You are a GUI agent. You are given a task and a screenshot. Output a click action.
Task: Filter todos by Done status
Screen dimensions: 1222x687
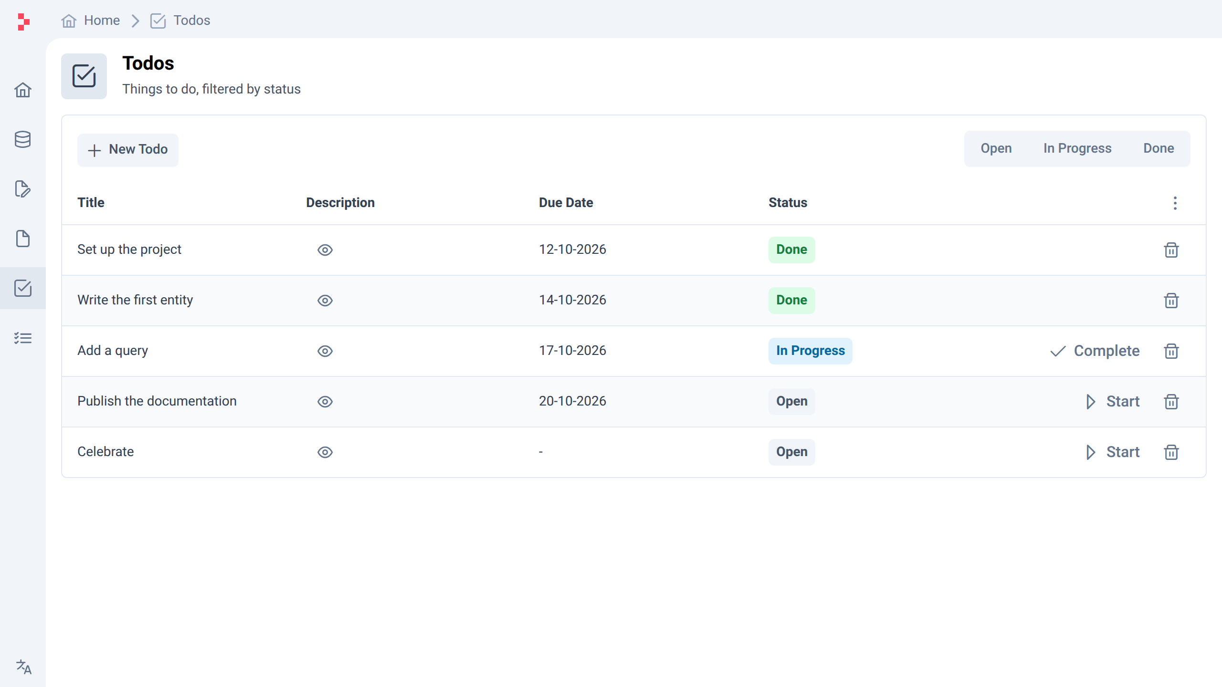[x=1159, y=148]
